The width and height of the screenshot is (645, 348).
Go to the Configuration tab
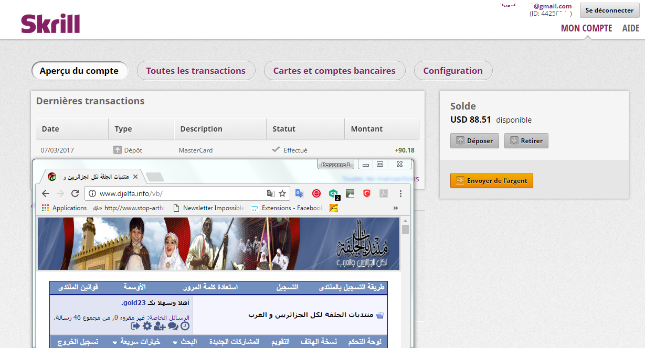pyautogui.click(x=453, y=71)
